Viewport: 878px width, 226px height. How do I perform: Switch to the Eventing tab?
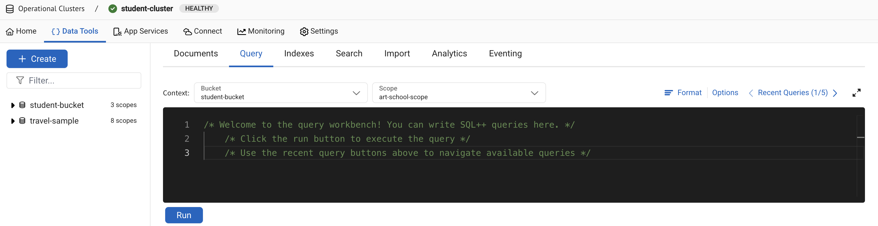pos(505,54)
